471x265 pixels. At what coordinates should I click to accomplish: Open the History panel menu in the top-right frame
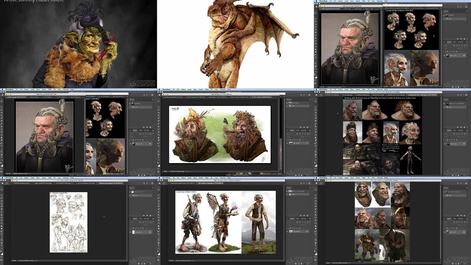pyautogui.click(x=467, y=11)
